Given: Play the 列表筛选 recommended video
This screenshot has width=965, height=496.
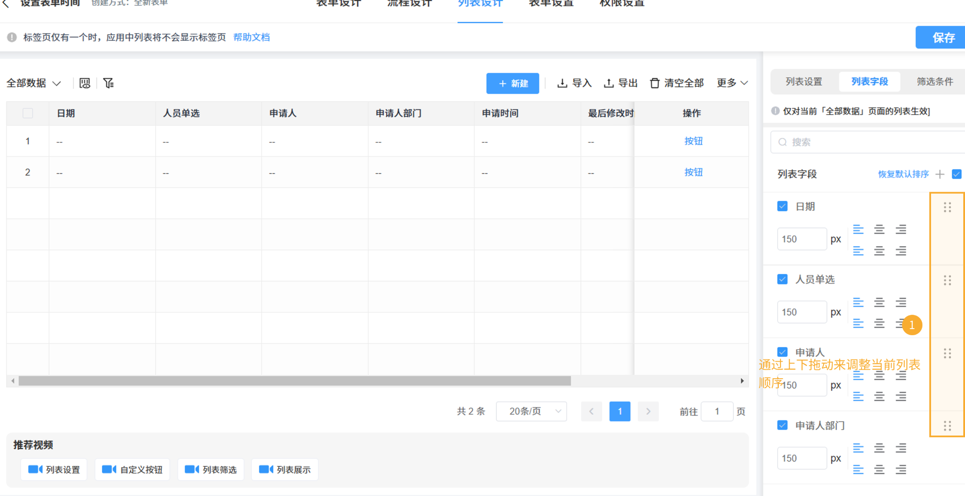Looking at the screenshot, I should click(211, 469).
